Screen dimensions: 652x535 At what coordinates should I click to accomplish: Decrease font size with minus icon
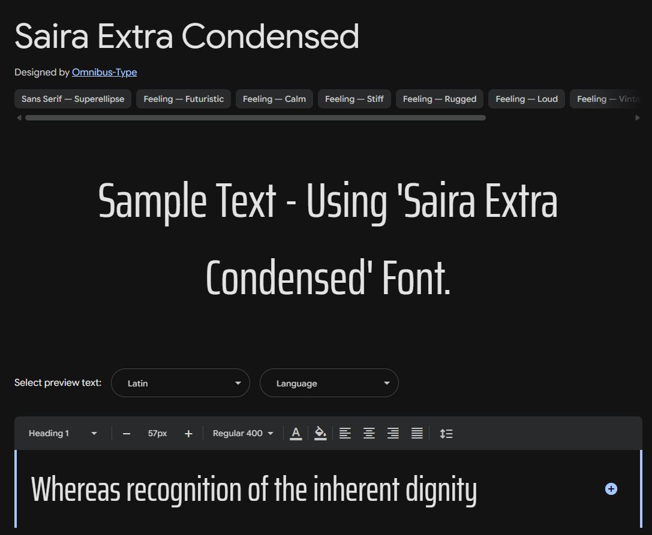click(127, 434)
